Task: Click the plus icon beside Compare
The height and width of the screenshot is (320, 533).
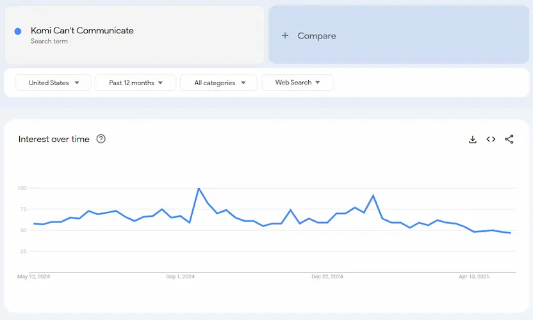Action: tap(285, 36)
